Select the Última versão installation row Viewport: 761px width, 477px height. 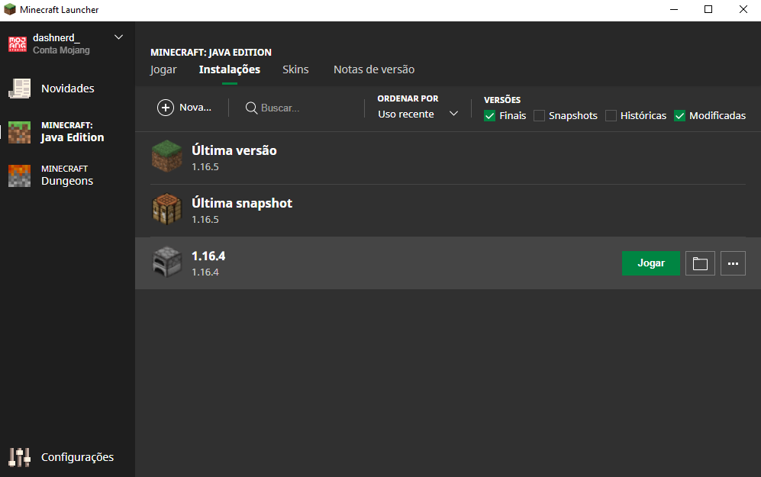pyautogui.click(x=447, y=158)
